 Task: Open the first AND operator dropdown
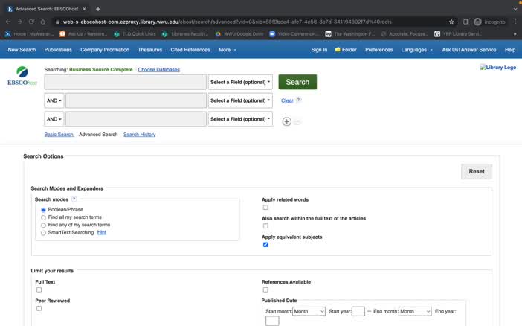click(54, 100)
